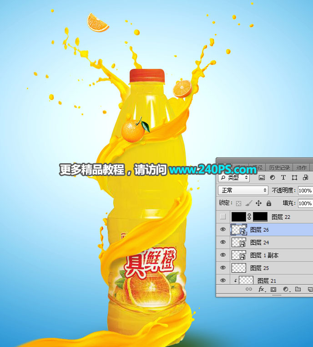Hide layer 图层 1 副本
Viewport: 313px width, 347px height.
click(223, 255)
